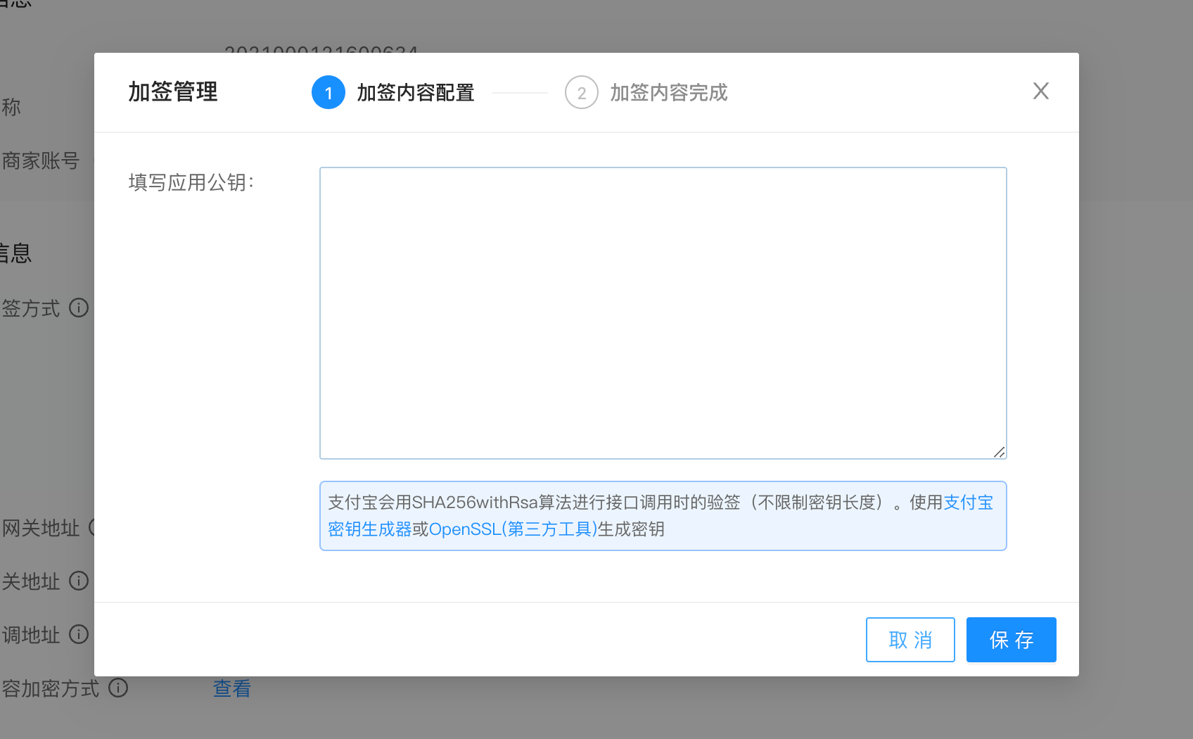Open the OpenSSL(第三方工具) link
Image resolution: width=1193 pixels, height=739 pixels.
click(x=513, y=529)
